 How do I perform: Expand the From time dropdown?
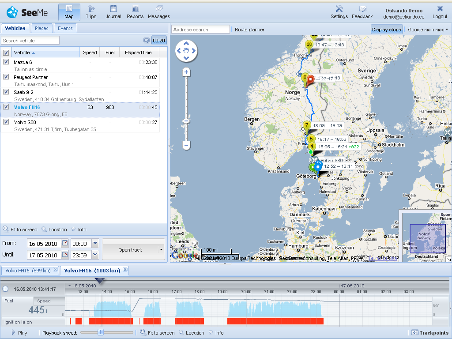(95, 243)
